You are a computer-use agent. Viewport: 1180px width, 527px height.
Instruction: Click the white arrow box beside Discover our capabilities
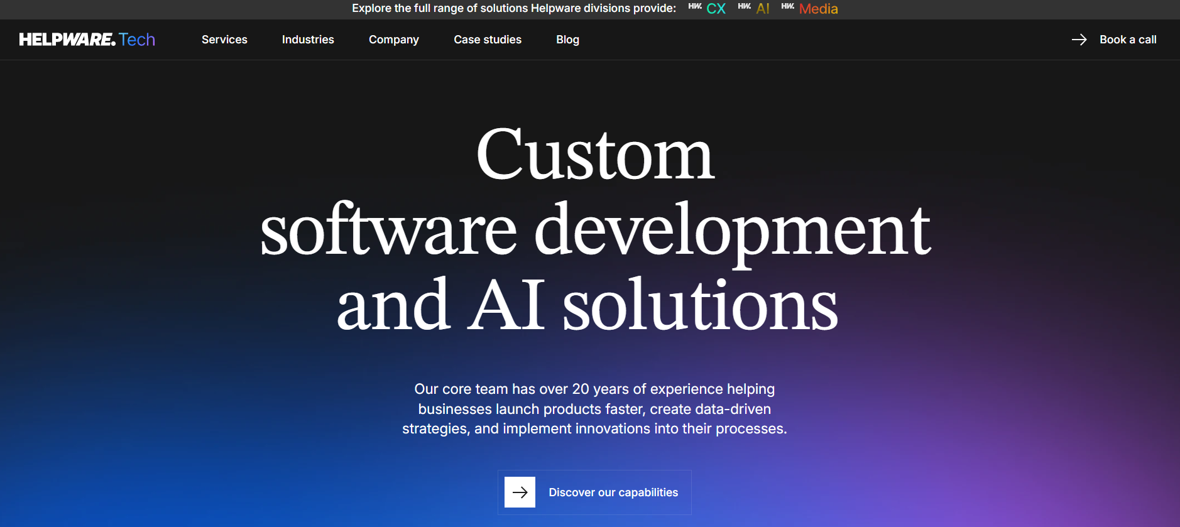(520, 492)
